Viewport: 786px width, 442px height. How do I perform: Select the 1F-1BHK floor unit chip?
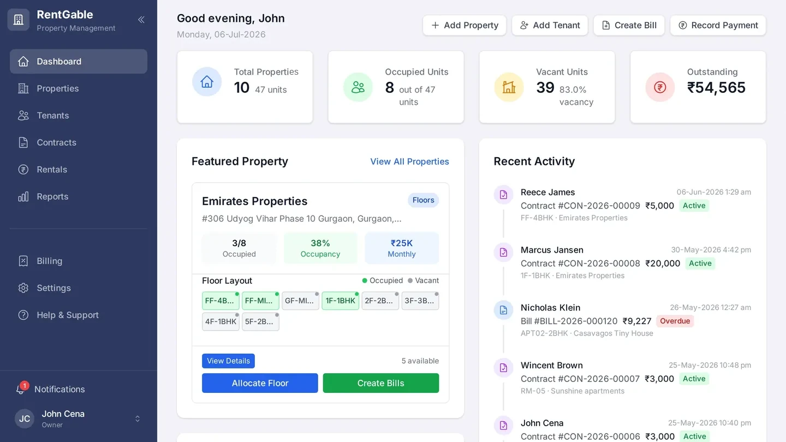[341, 301]
